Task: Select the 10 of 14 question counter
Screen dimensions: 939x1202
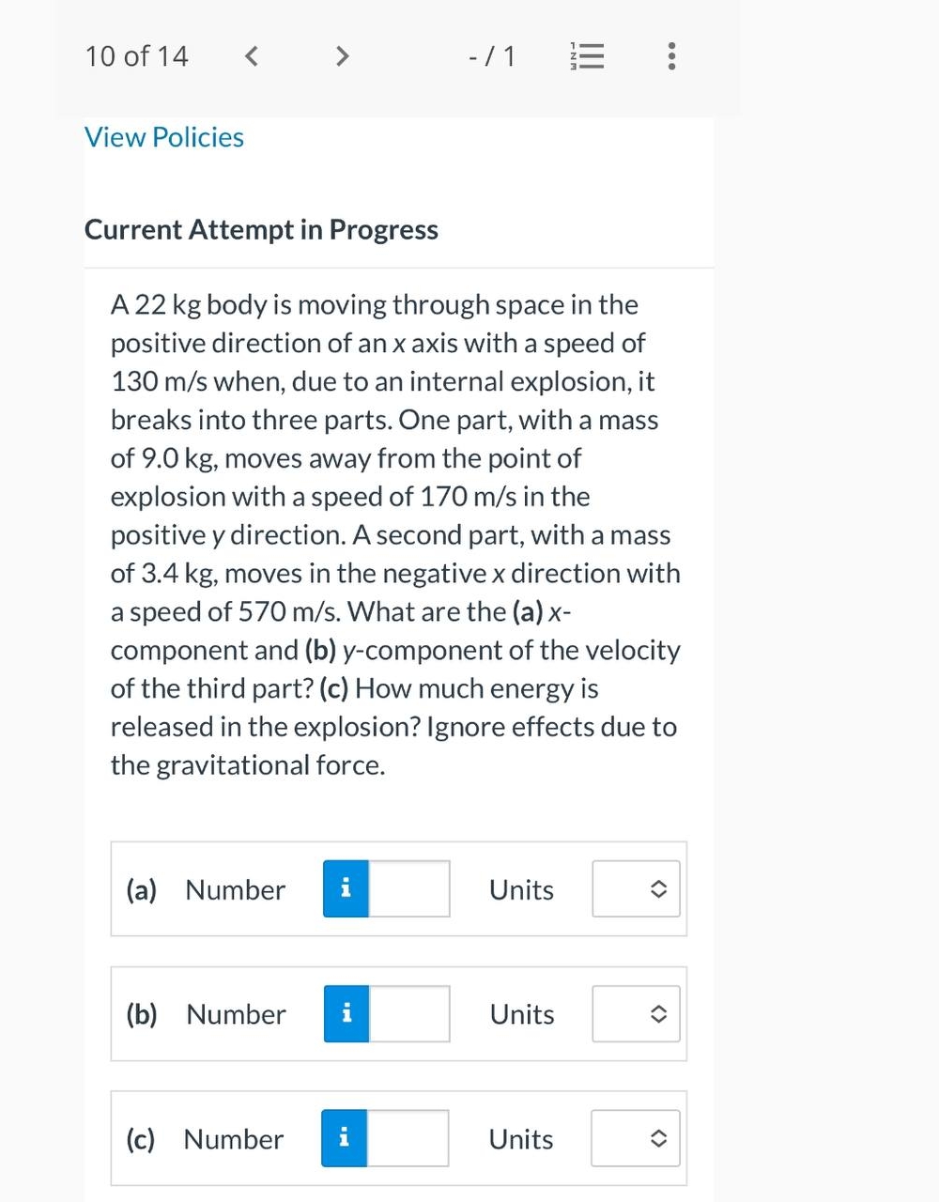Action: pos(136,56)
